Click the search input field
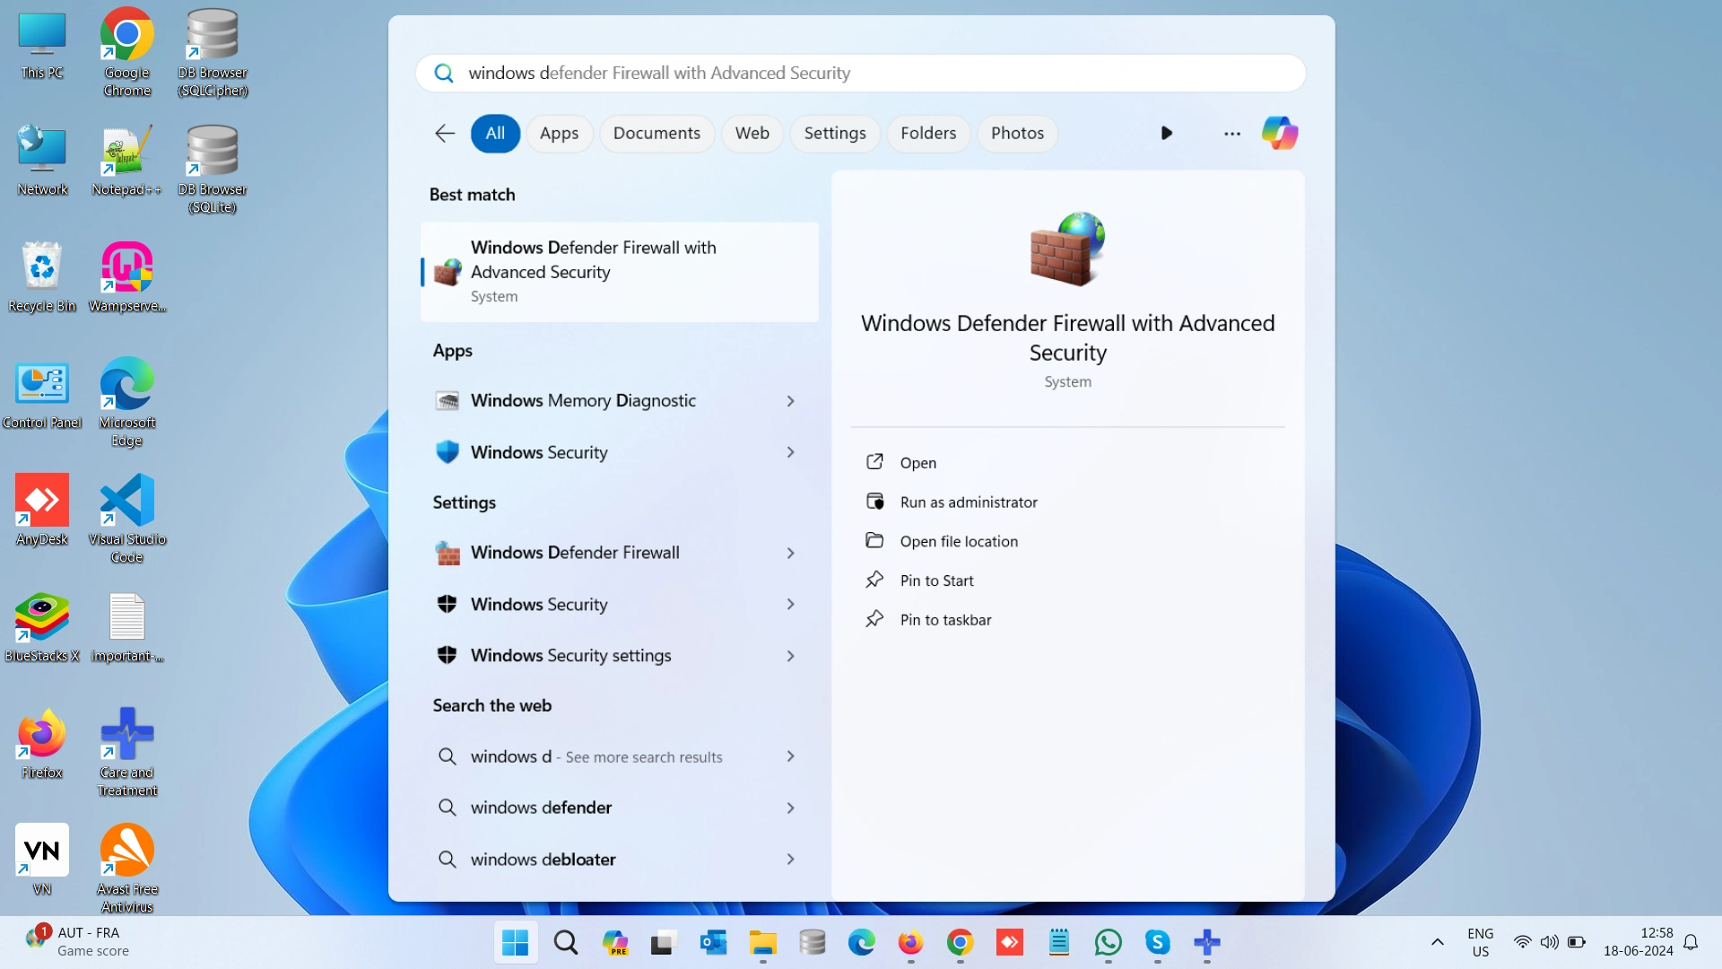The width and height of the screenshot is (1722, 969). pyautogui.click(x=861, y=74)
